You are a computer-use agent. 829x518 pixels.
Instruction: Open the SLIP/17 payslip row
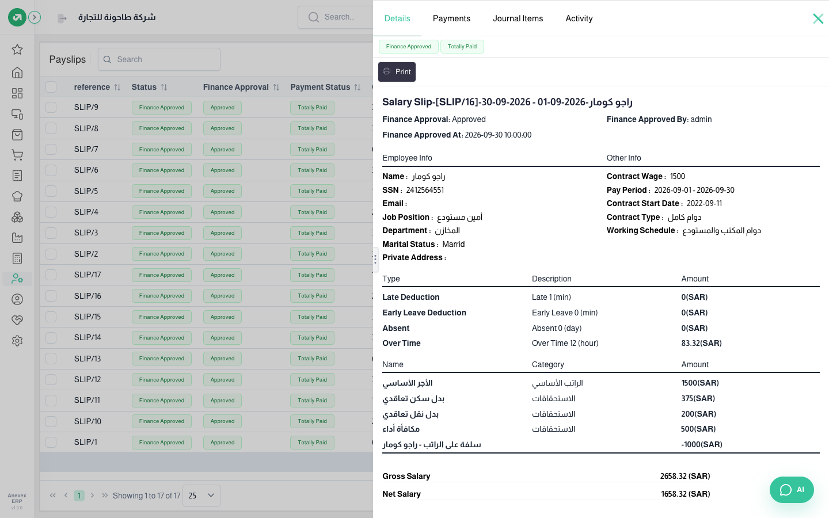(x=206, y=275)
